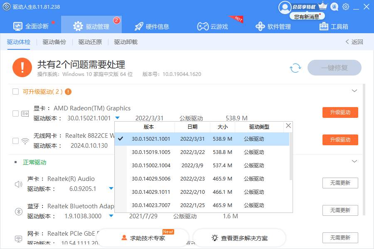Tick the AMD Radeon graphics checkbox
This screenshot has height=249, width=374.
pos(15,113)
